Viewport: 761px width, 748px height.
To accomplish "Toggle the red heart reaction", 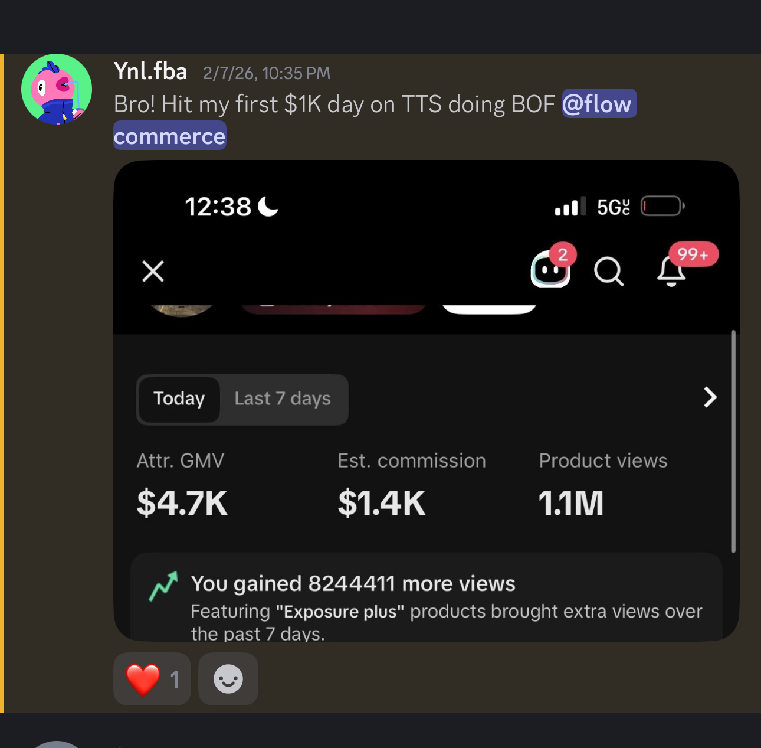I will coord(152,679).
